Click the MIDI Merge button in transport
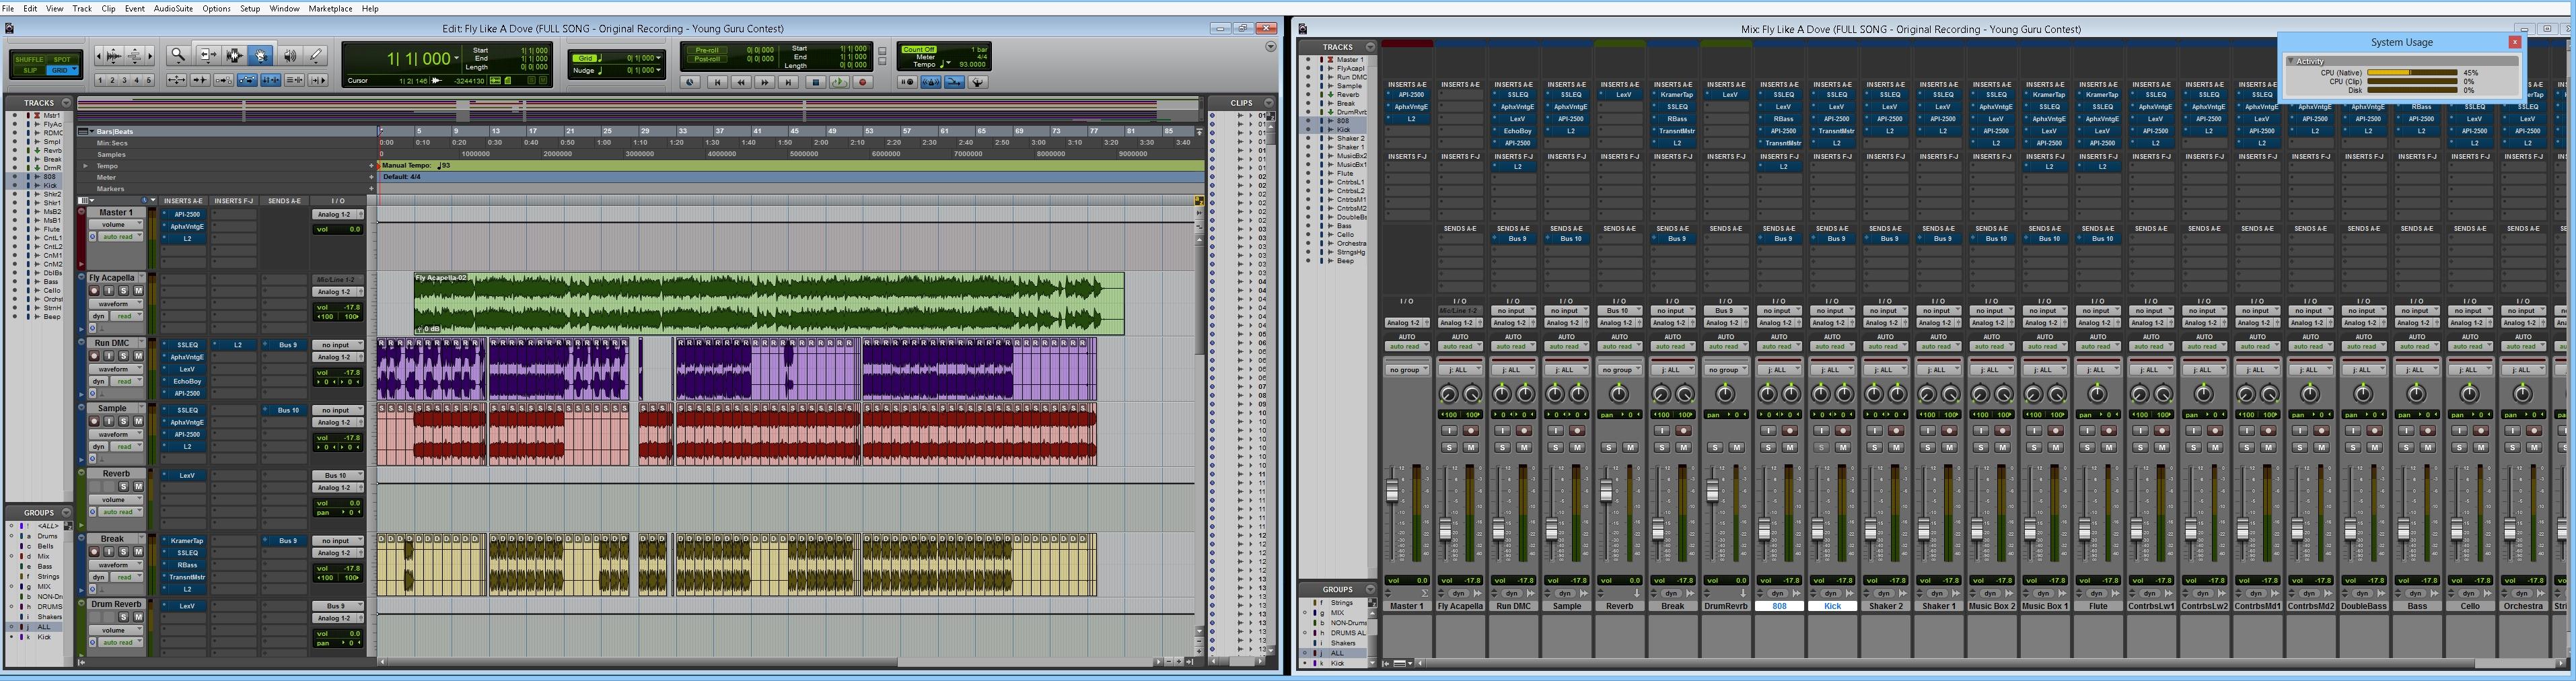The height and width of the screenshot is (681, 2576). [x=954, y=82]
